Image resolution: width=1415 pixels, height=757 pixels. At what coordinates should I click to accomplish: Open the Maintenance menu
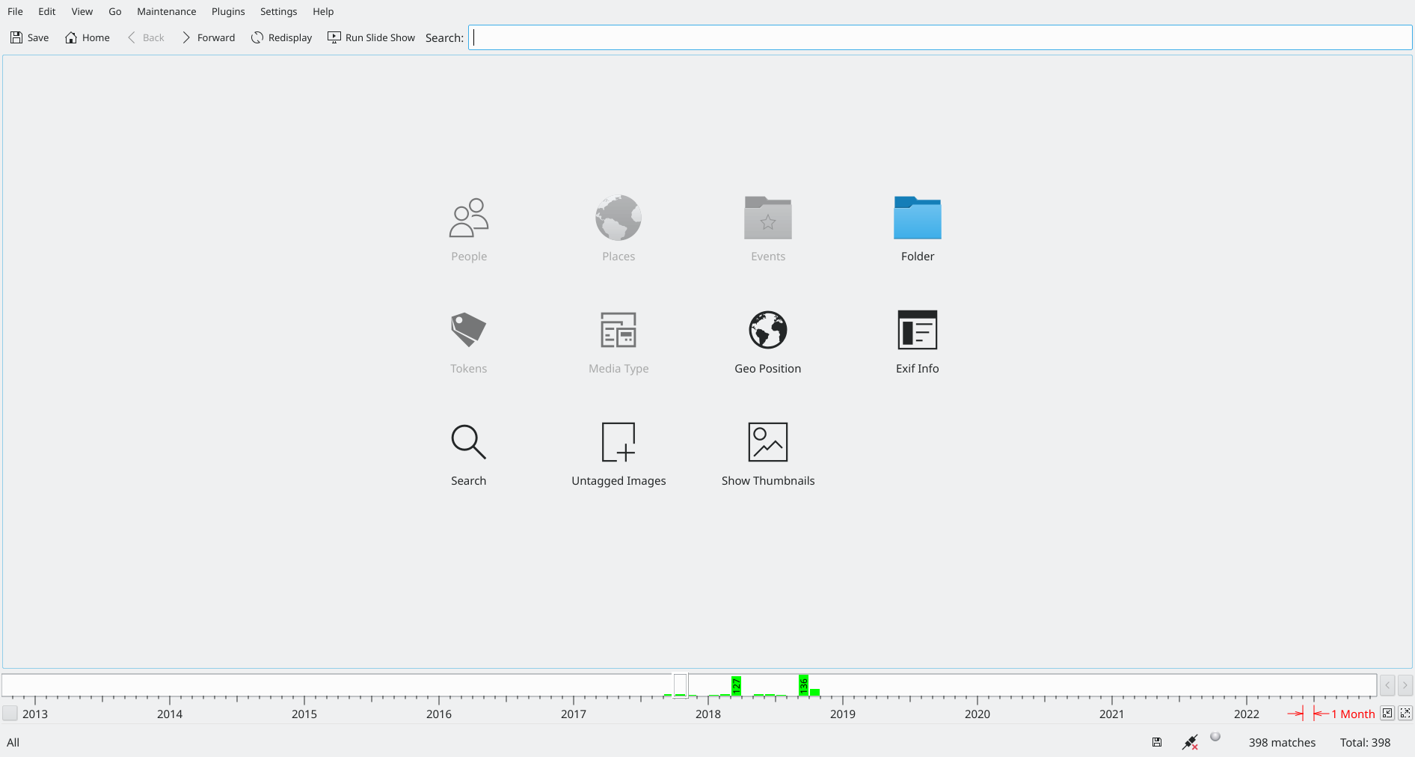coord(166,11)
